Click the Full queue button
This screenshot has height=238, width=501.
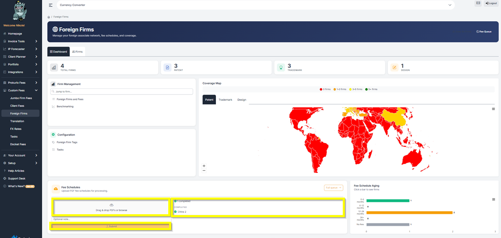333,188
